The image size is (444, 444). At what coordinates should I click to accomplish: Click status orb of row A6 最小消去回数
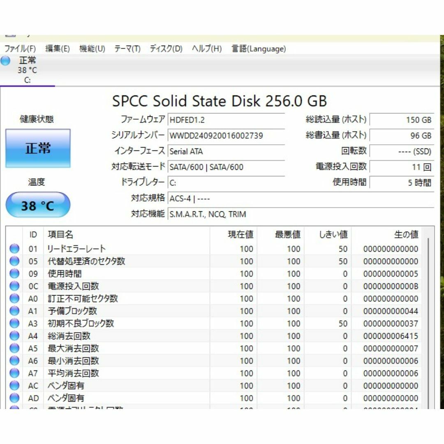point(14,361)
